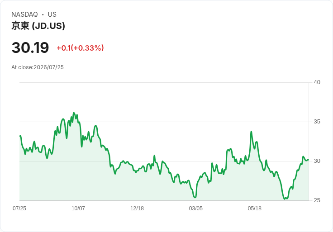333x232 pixels.
Task: Click the 25 price axis label
Action: [317, 200]
